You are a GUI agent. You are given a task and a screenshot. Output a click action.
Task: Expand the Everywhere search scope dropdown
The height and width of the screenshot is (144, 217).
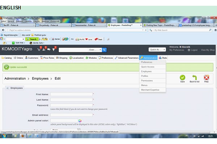coord(95,50)
